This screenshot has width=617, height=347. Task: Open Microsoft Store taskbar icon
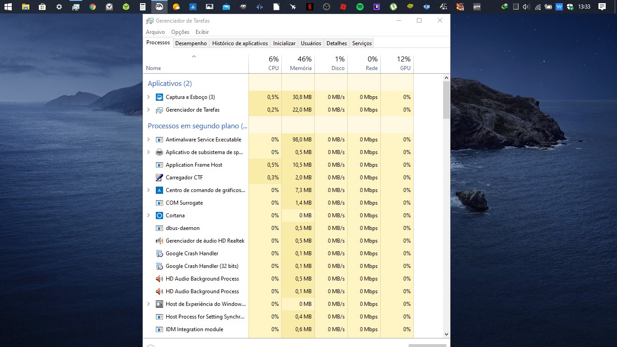click(42, 7)
